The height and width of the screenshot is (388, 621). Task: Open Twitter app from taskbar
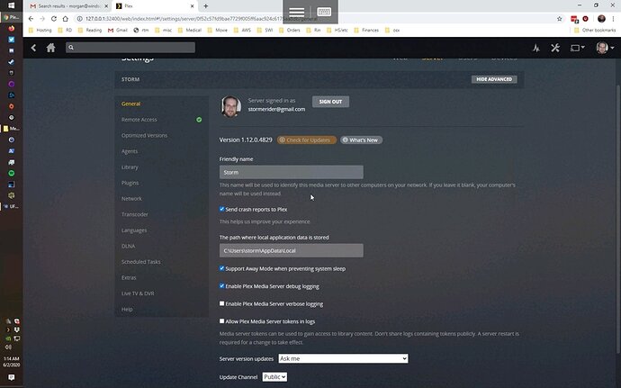coord(11,40)
